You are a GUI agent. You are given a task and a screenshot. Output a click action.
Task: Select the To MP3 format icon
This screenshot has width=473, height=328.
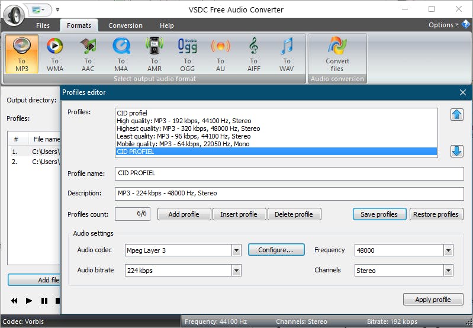[x=22, y=54]
